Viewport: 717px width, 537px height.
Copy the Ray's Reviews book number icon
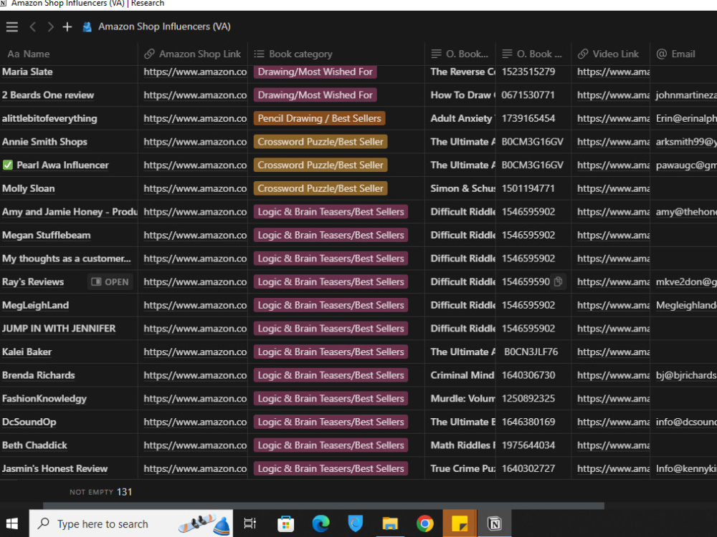tap(558, 281)
